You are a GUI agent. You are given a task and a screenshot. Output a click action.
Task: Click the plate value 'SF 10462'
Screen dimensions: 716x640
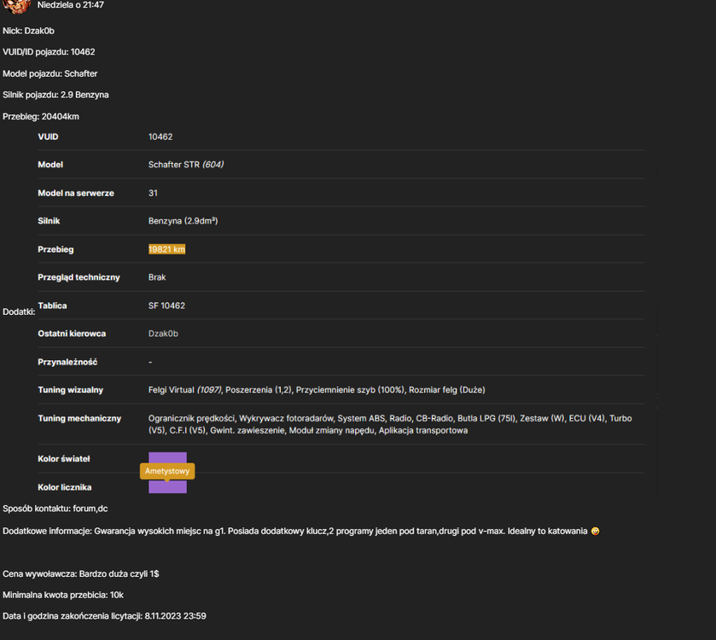(x=166, y=305)
